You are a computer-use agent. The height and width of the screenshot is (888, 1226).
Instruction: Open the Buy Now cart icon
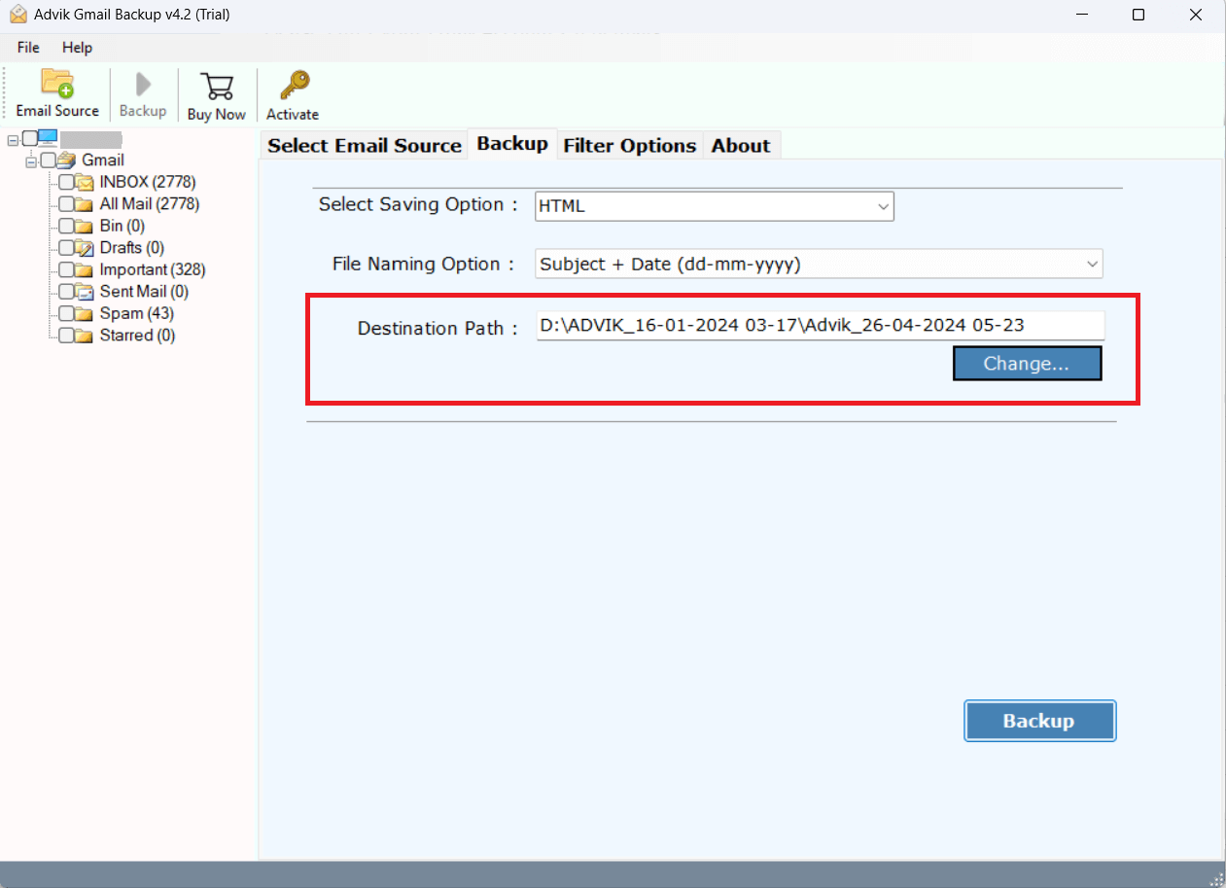click(216, 87)
